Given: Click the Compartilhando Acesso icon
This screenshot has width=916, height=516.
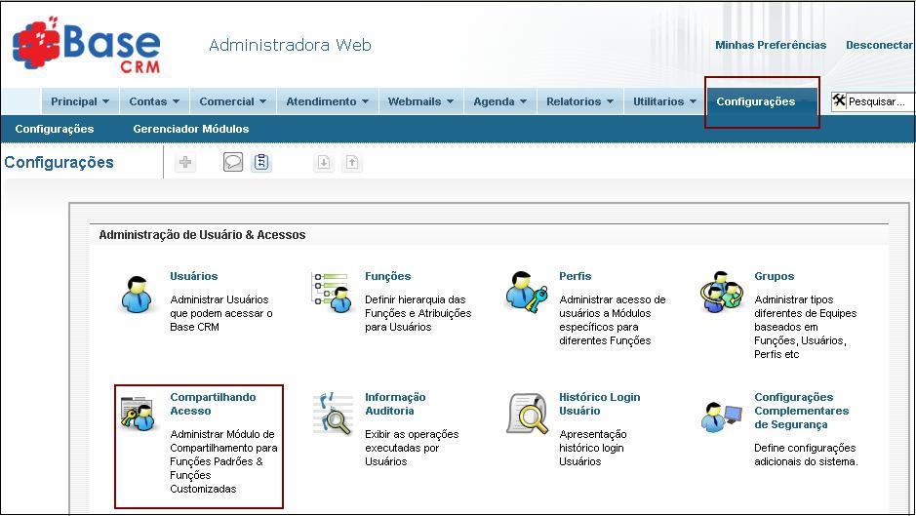Looking at the screenshot, I should [138, 414].
